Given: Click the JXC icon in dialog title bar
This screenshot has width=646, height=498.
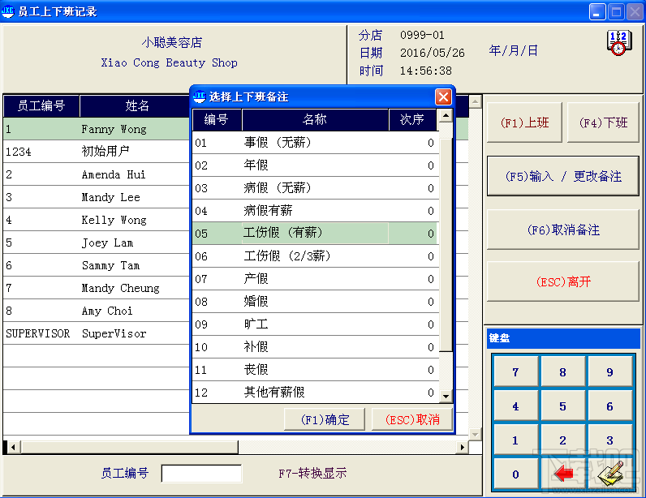Looking at the screenshot, I should [200, 97].
